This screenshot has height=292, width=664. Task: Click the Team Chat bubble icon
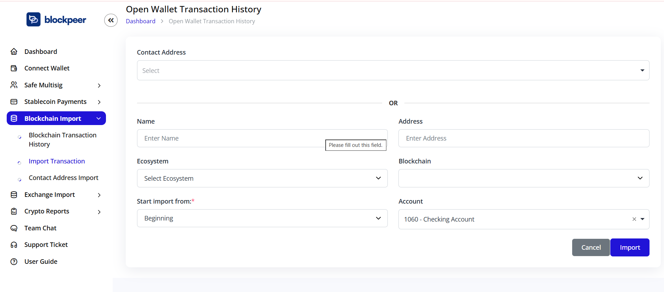coord(14,228)
